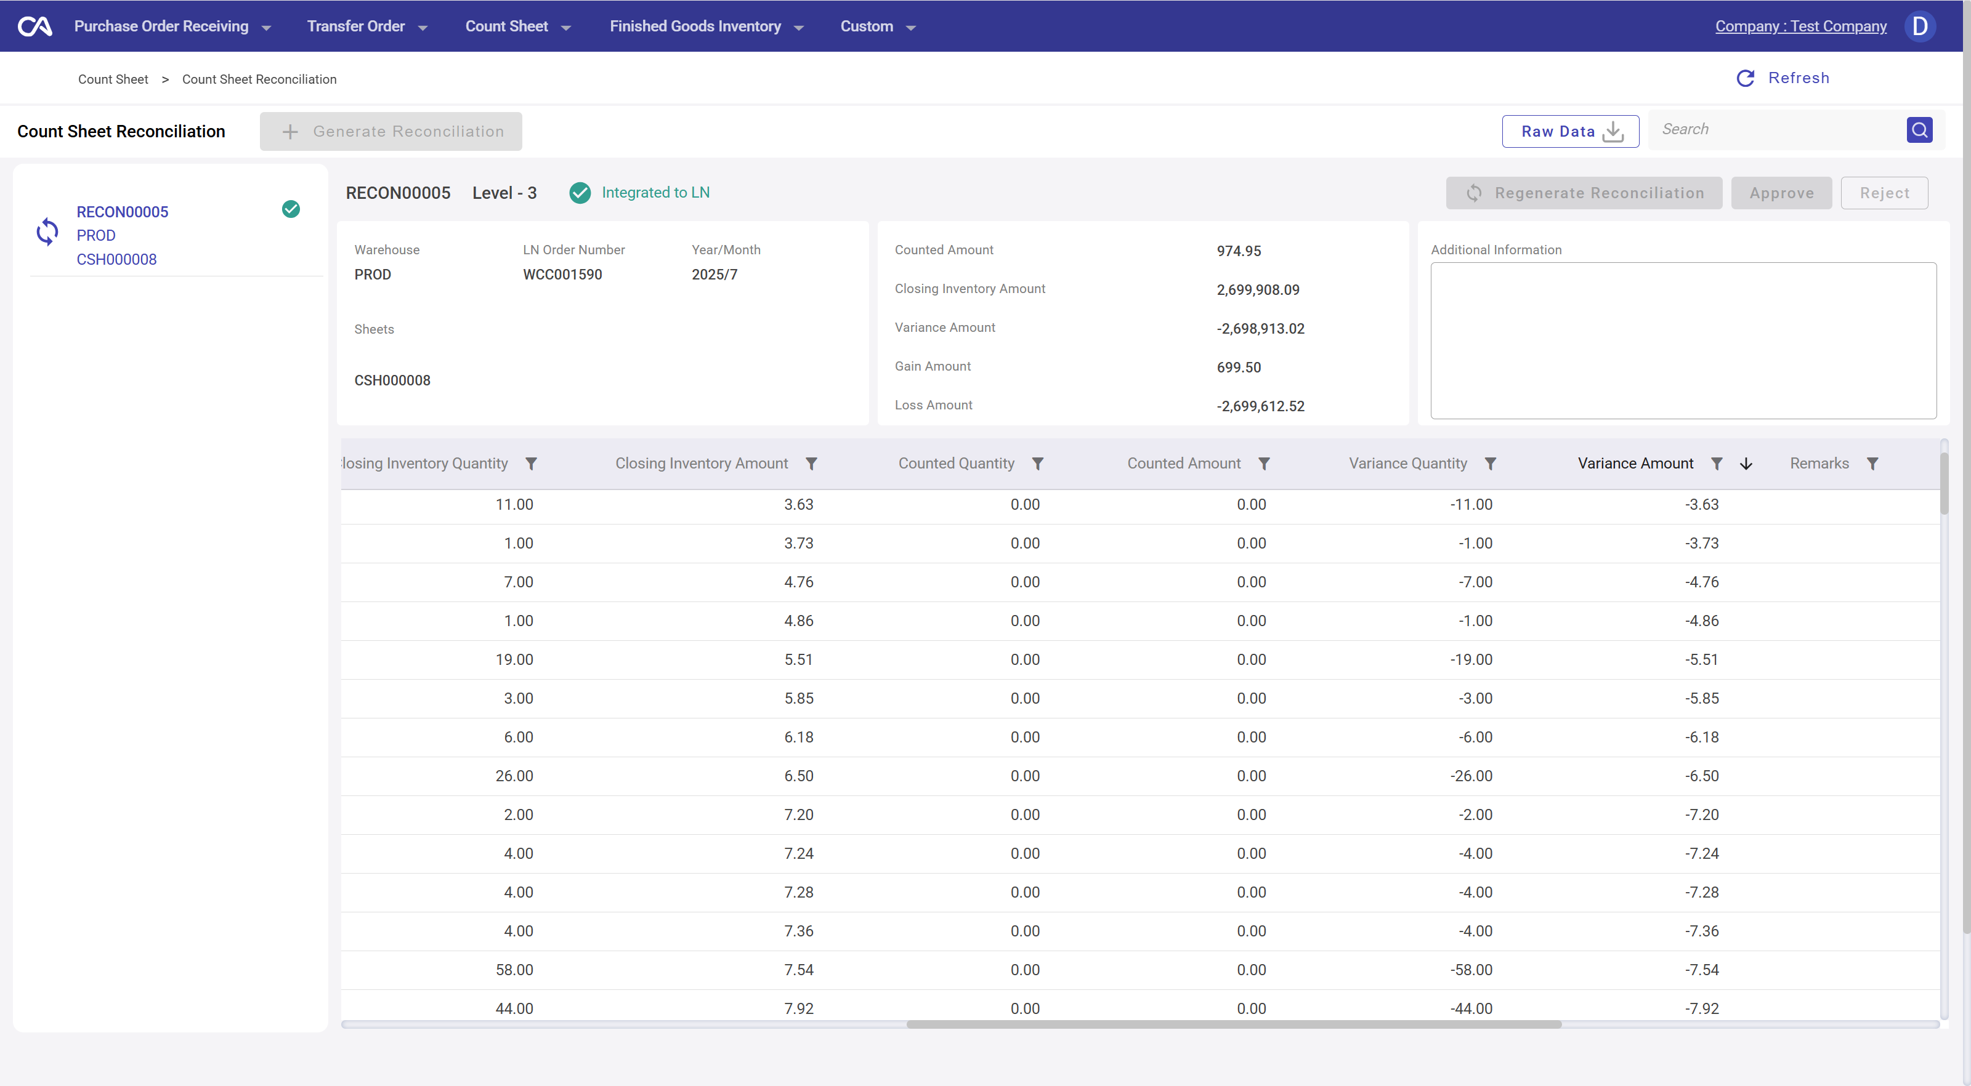The height and width of the screenshot is (1086, 1971).
Task: Click the CA application logo
Action: pos(35,26)
